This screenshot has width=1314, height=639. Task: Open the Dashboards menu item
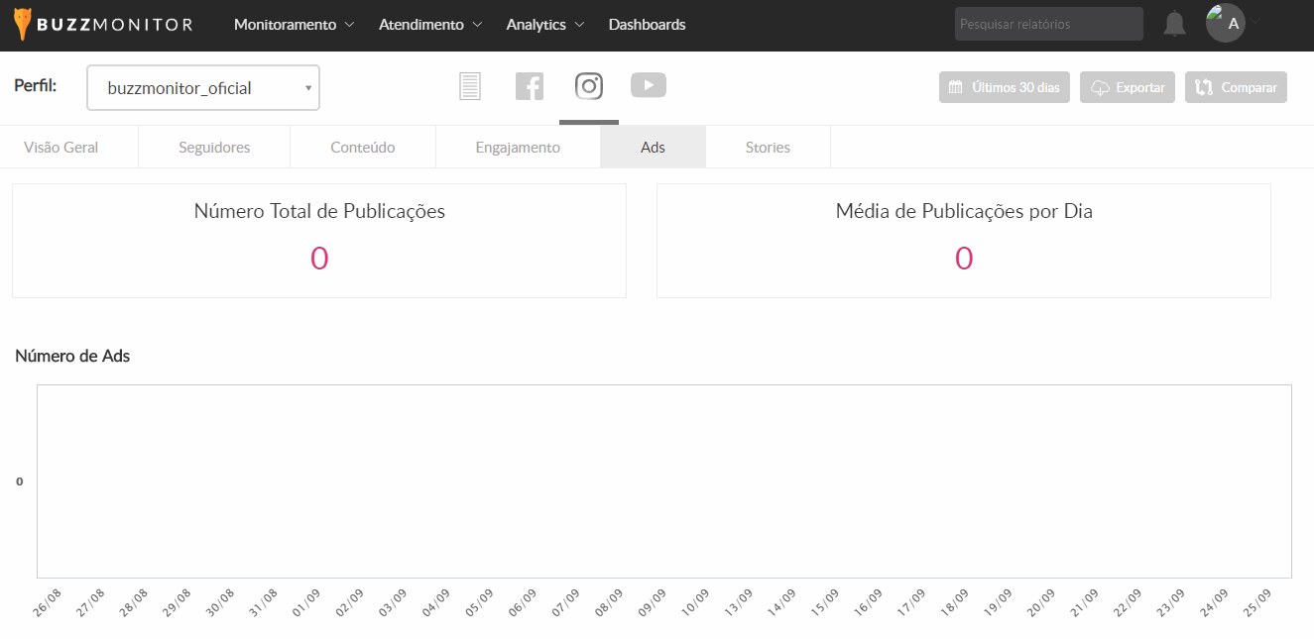tap(647, 25)
